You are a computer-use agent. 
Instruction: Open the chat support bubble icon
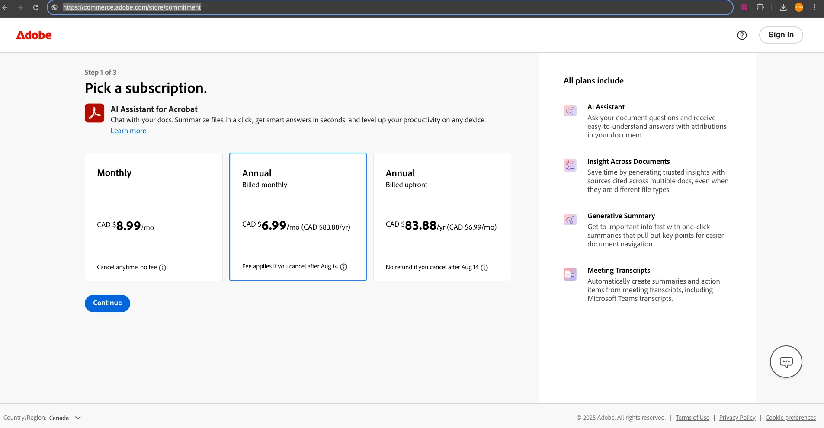pyautogui.click(x=786, y=361)
